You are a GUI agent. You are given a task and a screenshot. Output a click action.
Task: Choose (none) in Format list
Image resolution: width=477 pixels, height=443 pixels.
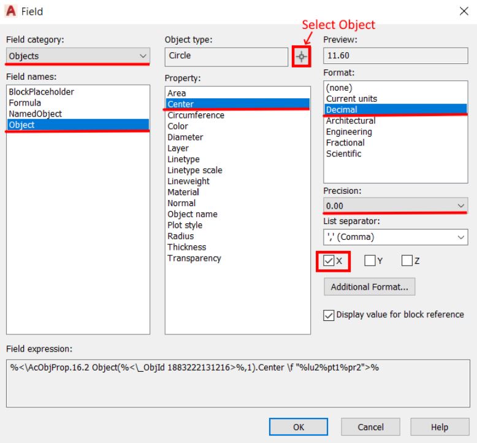click(395, 88)
